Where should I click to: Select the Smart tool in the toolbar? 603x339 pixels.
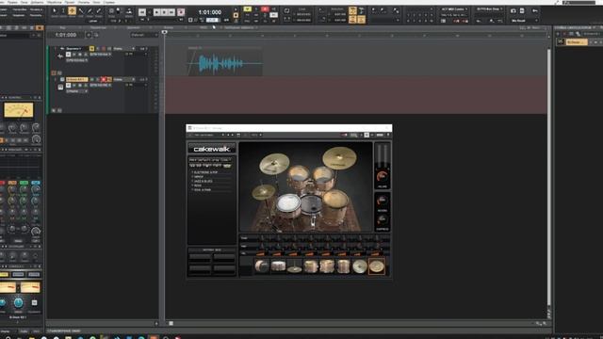(55, 10)
